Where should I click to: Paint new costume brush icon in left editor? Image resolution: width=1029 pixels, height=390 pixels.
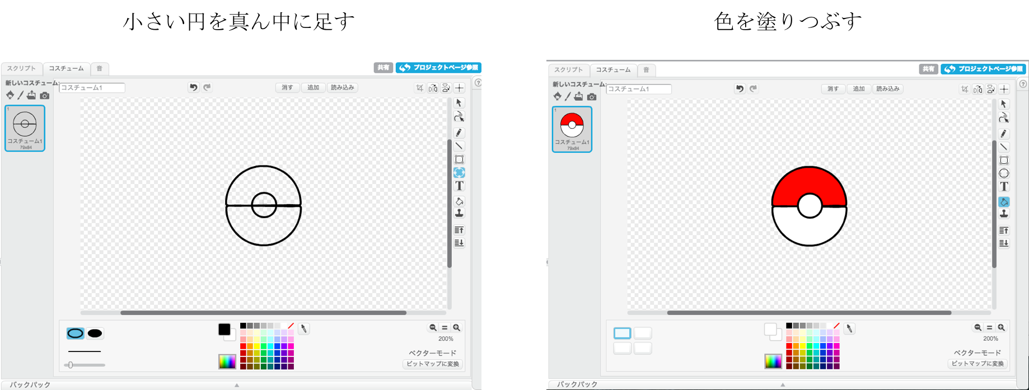pyautogui.click(x=21, y=96)
